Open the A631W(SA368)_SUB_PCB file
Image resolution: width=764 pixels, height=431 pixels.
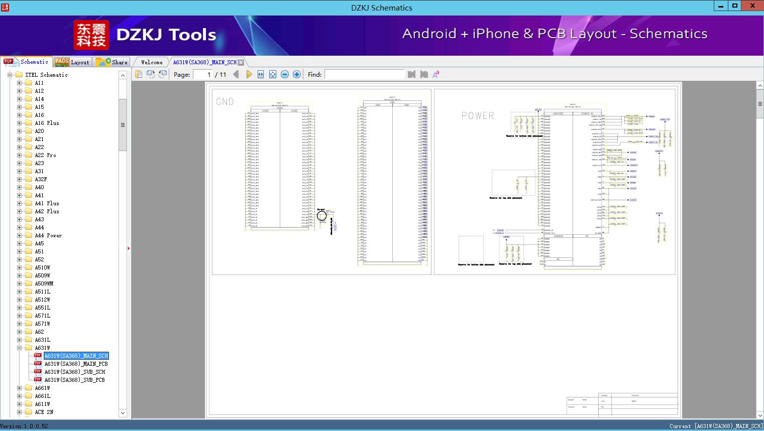click(x=74, y=380)
